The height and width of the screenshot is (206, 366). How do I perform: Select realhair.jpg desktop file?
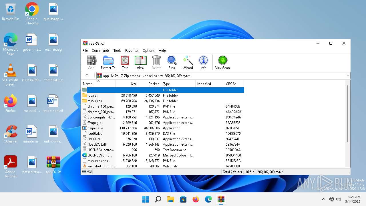click(53, 42)
